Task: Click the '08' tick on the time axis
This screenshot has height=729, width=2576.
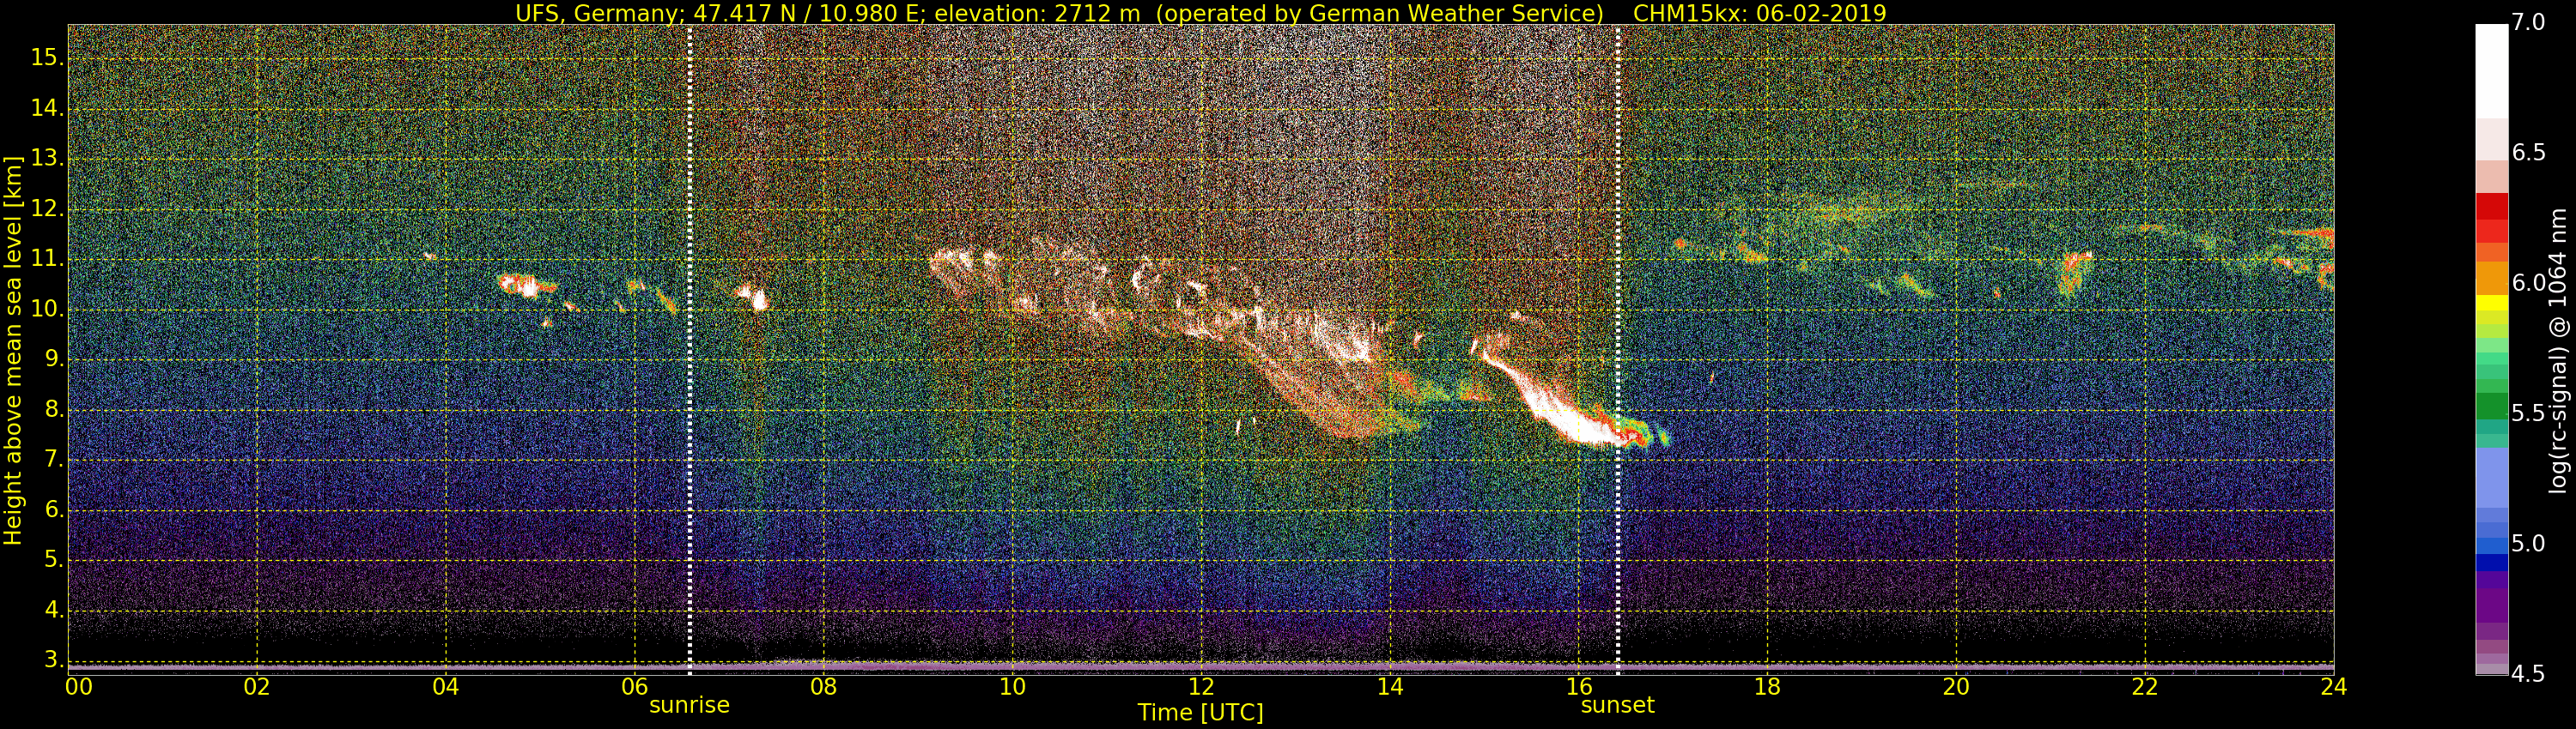Action: click(x=823, y=687)
